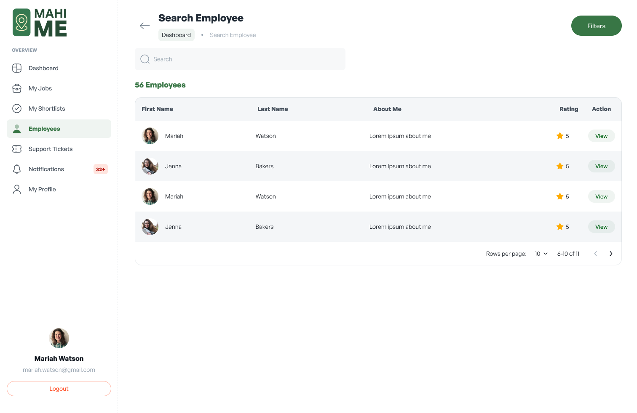Click the Logout button
This screenshot has height=413, width=637.
point(59,389)
